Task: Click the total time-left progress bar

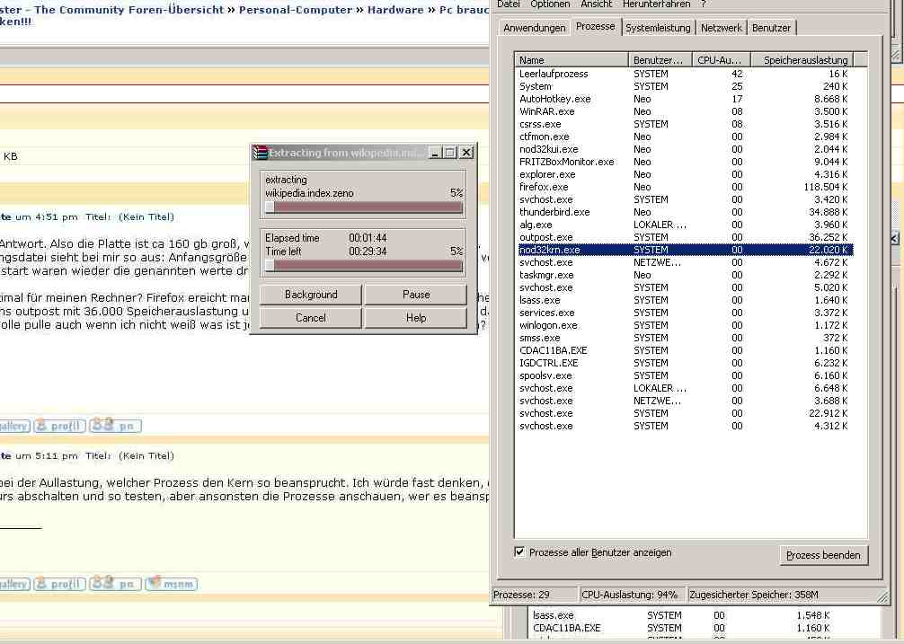Action: click(363, 266)
